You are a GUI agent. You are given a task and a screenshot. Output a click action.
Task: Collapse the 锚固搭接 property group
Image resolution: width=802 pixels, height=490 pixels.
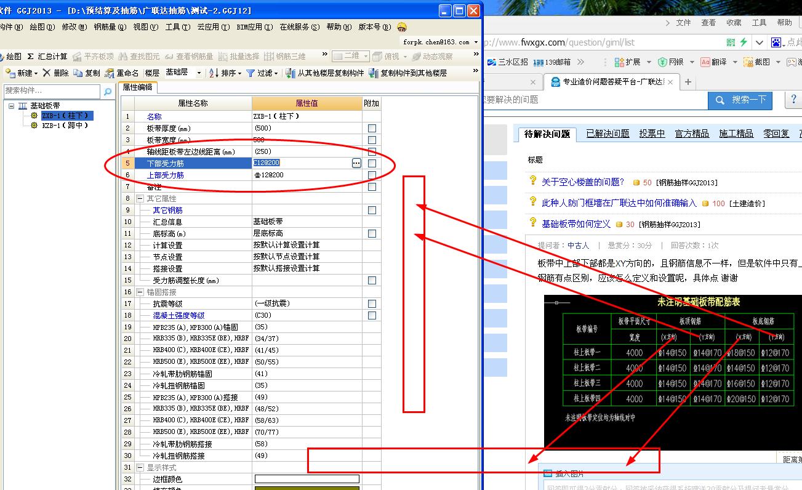point(140,292)
